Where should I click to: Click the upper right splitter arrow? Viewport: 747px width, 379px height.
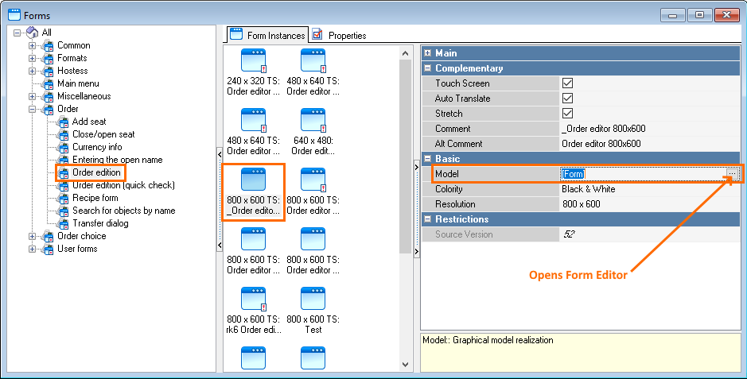(416, 167)
